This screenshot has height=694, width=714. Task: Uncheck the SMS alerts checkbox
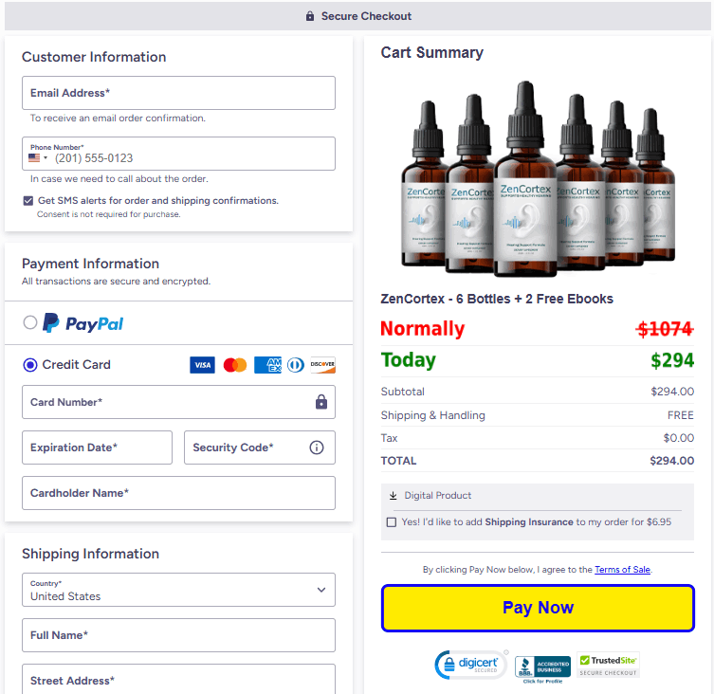(x=28, y=201)
